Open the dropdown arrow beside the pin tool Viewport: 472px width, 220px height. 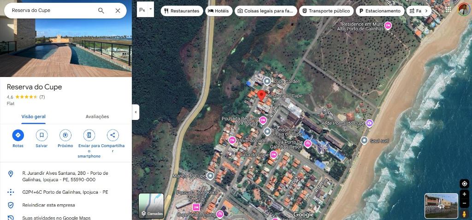tap(151, 9)
